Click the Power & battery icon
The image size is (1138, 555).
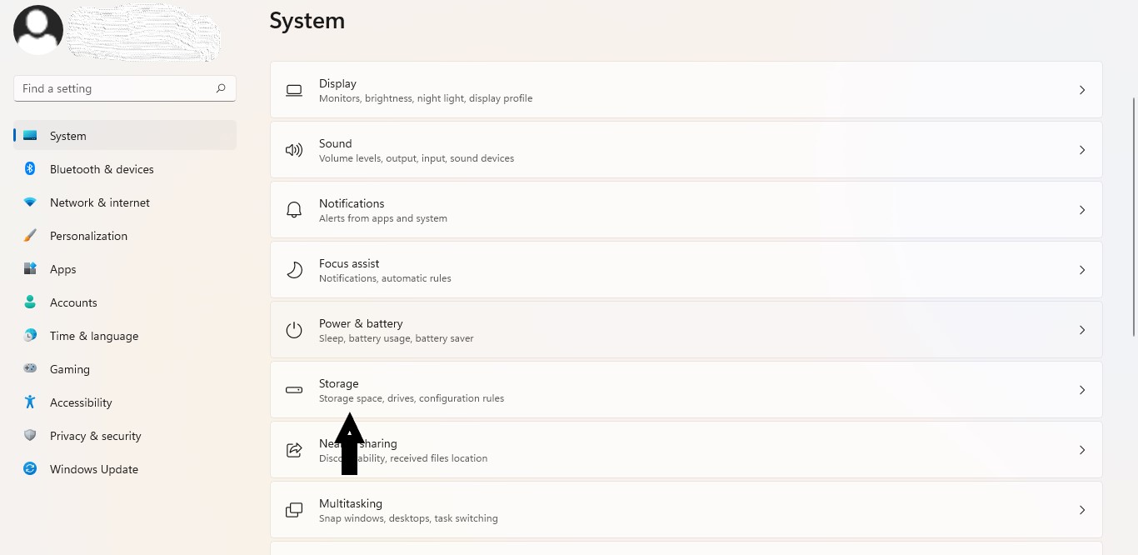(x=294, y=330)
